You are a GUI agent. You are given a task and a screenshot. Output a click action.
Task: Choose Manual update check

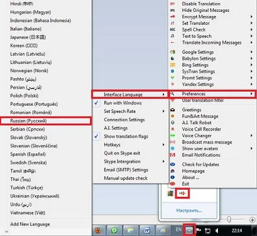tap(126, 178)
